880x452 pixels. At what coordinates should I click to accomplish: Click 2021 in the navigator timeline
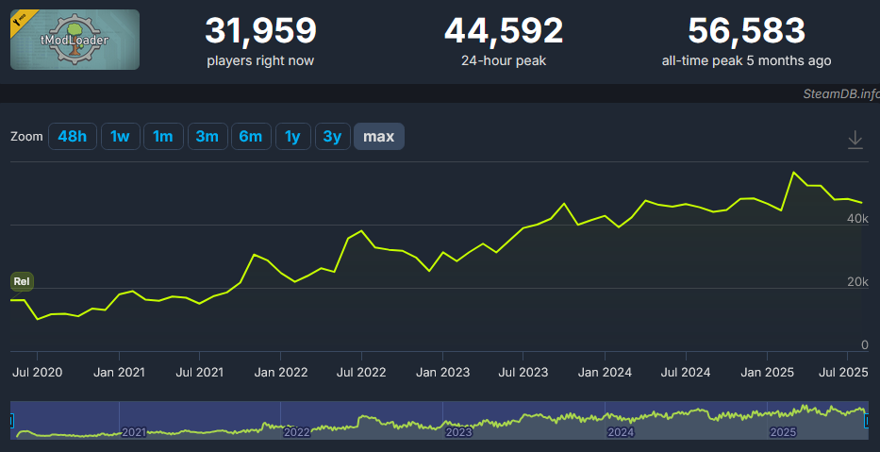[x=134, y=432]
